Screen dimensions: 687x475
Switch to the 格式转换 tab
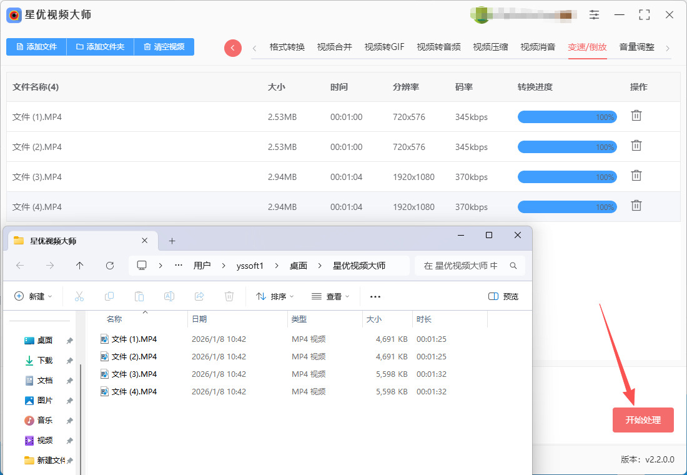click(x=287, y=47)
